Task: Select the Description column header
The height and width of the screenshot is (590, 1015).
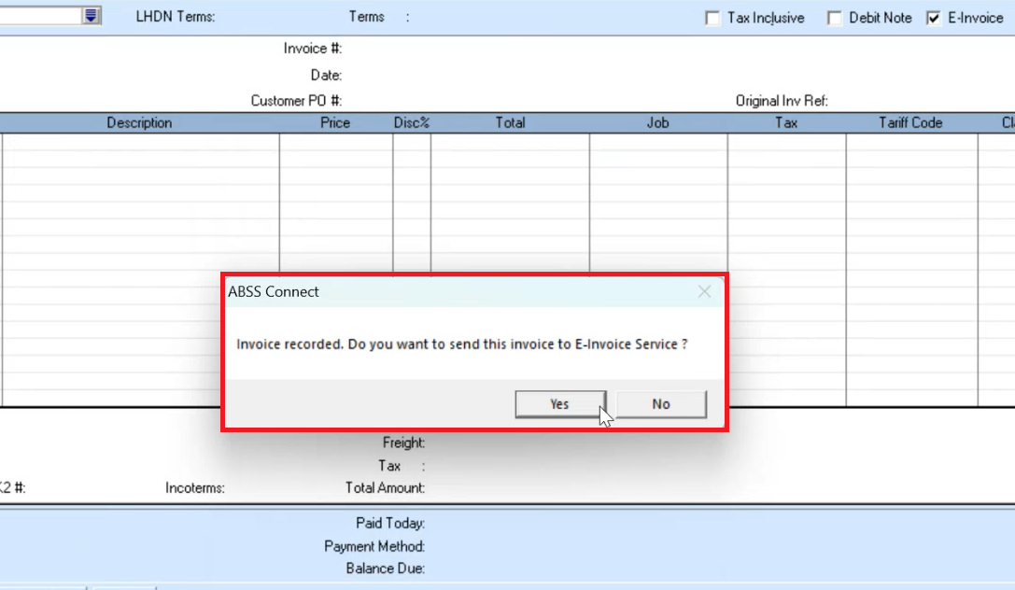Action: click(139, 123)
